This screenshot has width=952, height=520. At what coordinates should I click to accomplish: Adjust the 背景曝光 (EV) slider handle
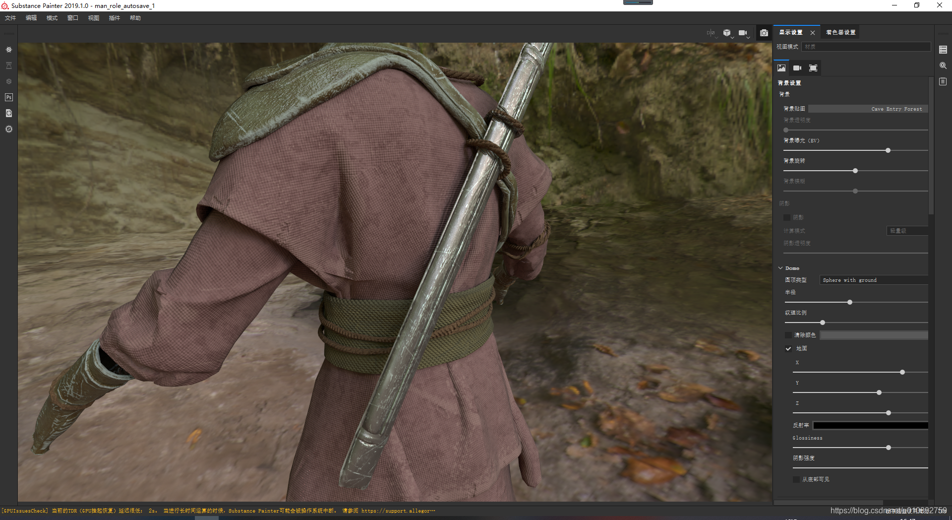(888, 150)
